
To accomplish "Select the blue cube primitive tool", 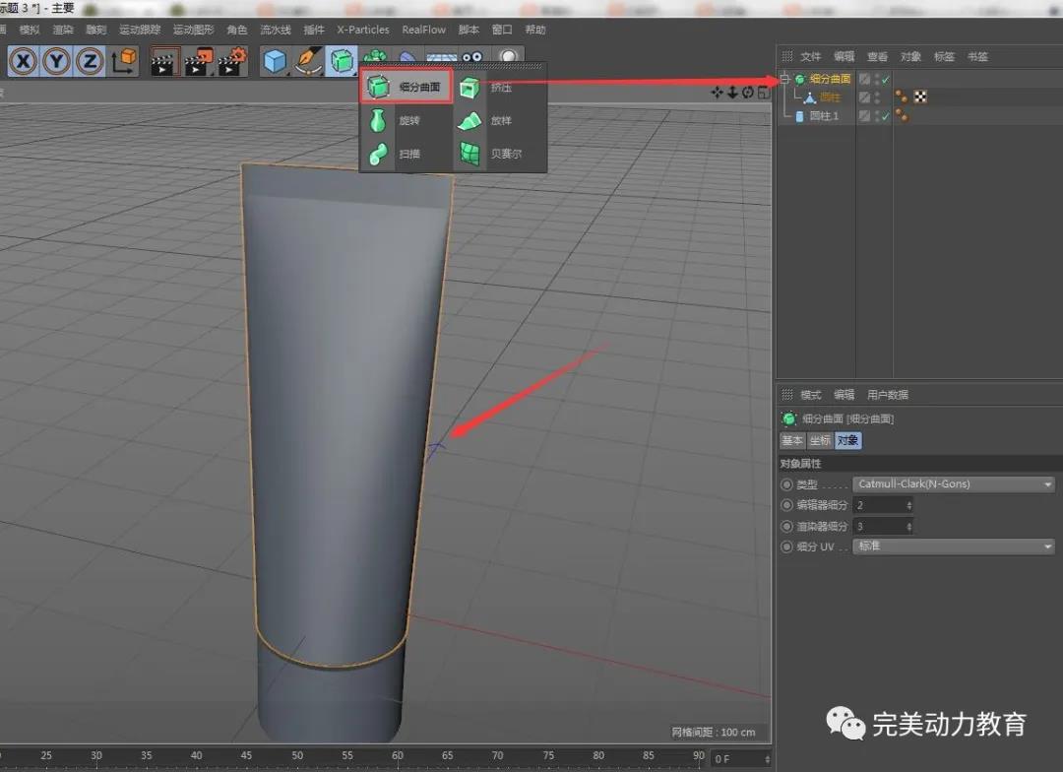I will click(x=274, y=62).
